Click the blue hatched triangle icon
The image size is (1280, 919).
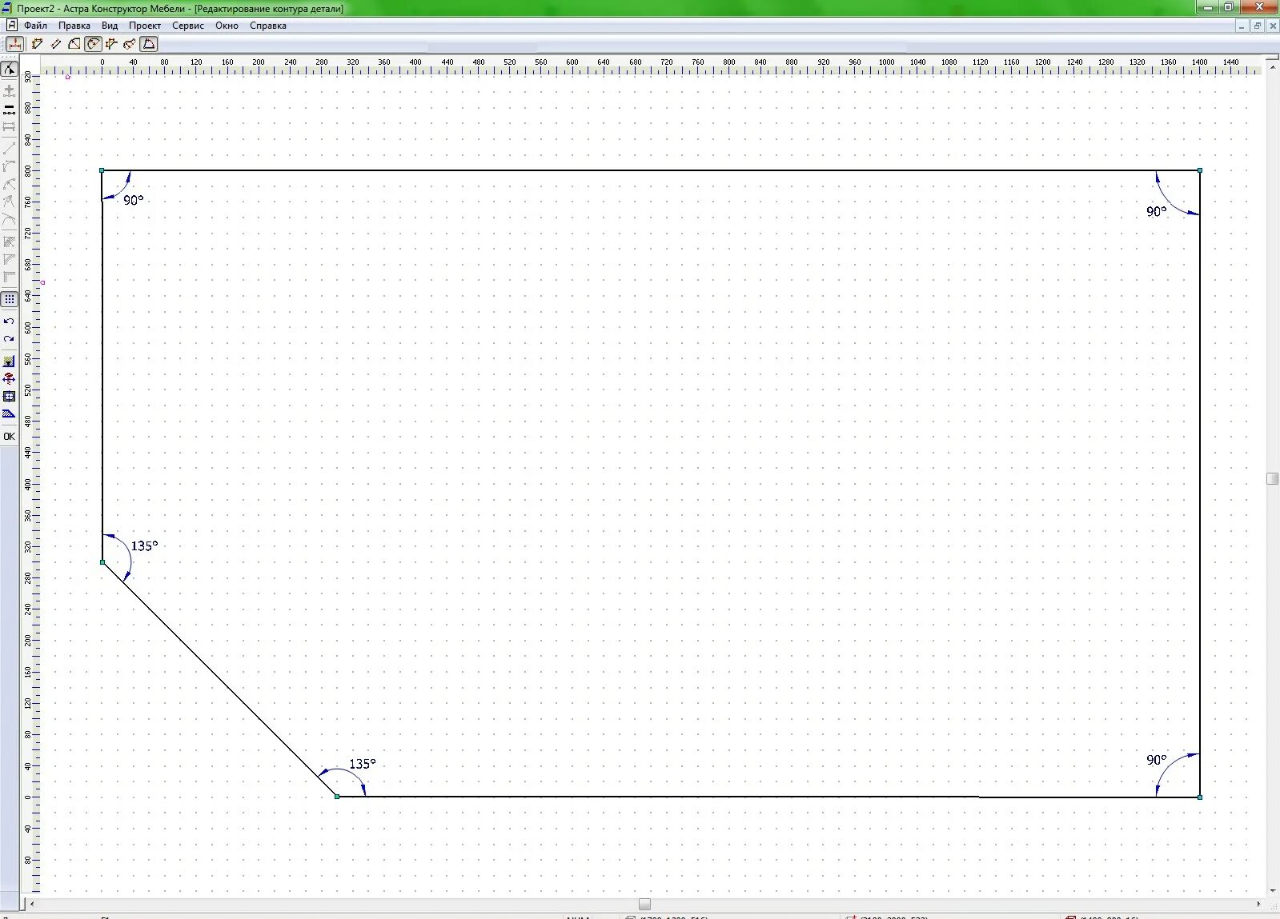pos(9,414)
